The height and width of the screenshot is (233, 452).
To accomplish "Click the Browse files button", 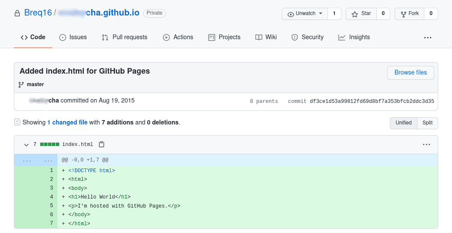I will coord(410,72).
